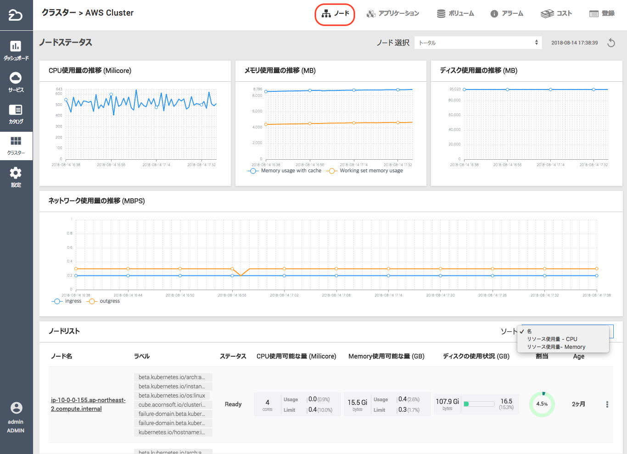
Task: Toggle the ingress legend series
Action: pyautogui.click(x=67, y=301)
